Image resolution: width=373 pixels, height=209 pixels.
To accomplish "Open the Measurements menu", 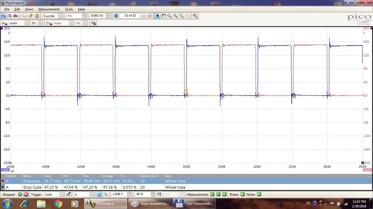I will [49, 9].
